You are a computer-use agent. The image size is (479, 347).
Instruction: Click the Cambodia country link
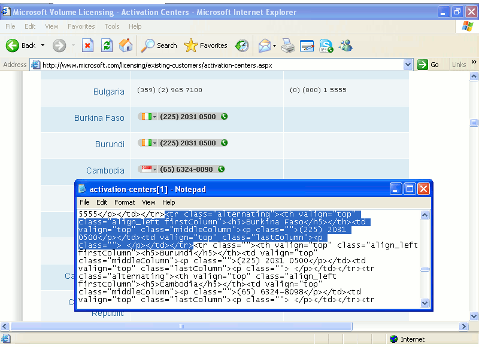point(105,171)
